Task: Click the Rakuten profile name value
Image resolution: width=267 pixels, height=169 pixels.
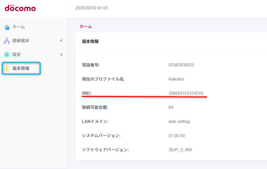Action: pyautogui.click(x=176, y=79)
